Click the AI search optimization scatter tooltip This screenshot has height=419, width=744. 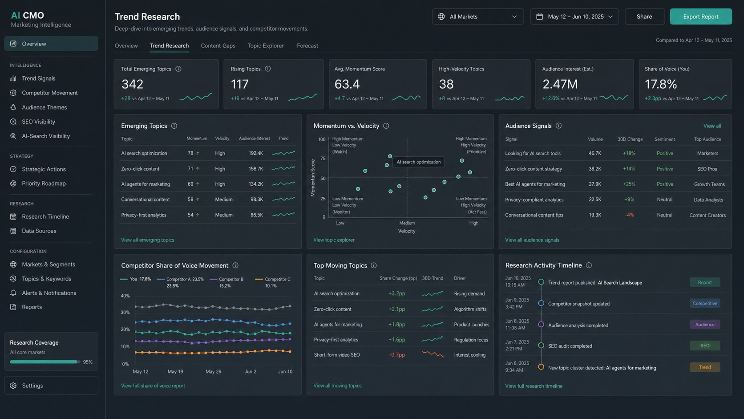(419, 162)
